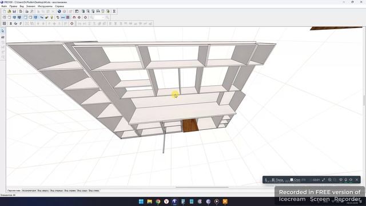This screenshot has height=206, width=366.
Task: Toggle the colors view mode icon
Action: pyautogui.click(x=14, y=17)
